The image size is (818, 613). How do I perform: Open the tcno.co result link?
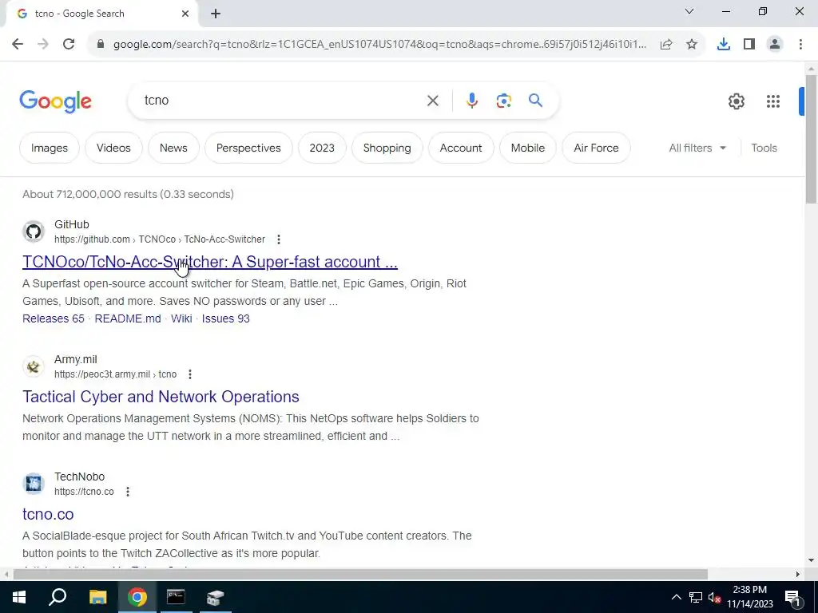pos(48,514)
